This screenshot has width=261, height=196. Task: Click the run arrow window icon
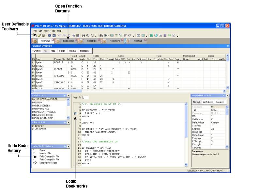pos(138,36)
